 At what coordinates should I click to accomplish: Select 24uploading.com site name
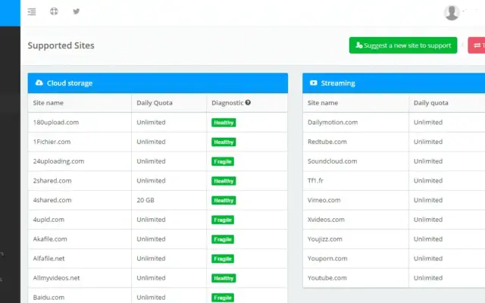click(59, 161)
